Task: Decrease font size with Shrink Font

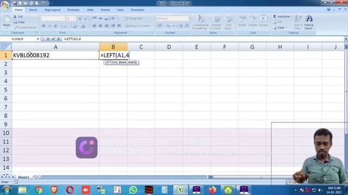Action: click(85, 18)
